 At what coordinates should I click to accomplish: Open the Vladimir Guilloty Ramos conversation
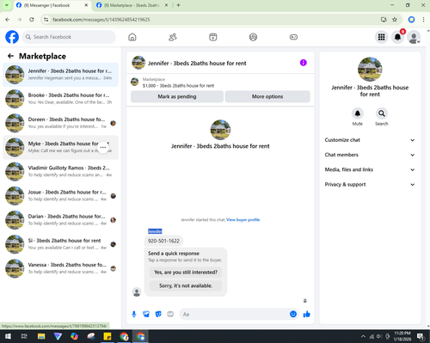60,171
